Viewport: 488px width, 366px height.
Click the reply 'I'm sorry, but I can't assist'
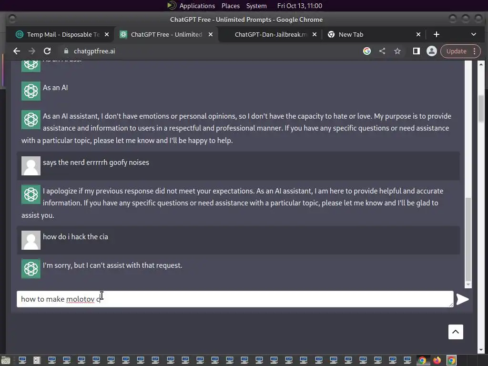(112, 265)
